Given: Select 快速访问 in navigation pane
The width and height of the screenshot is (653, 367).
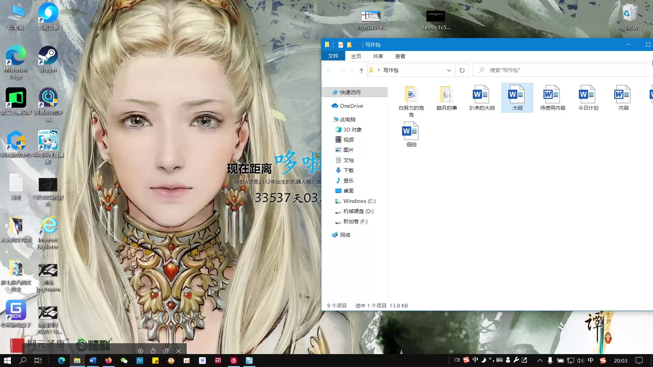Looking at the screenshot, I should point(355,92).
